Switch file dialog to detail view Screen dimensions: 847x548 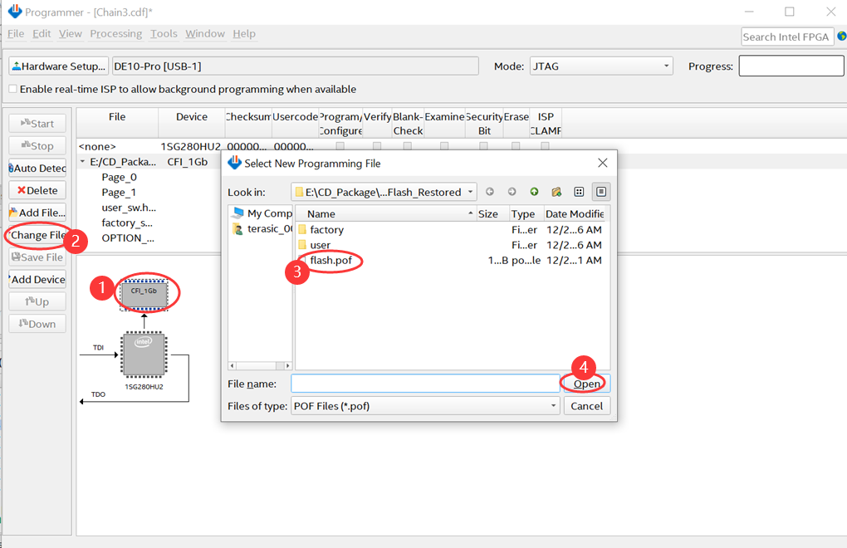tap(600, 192)
